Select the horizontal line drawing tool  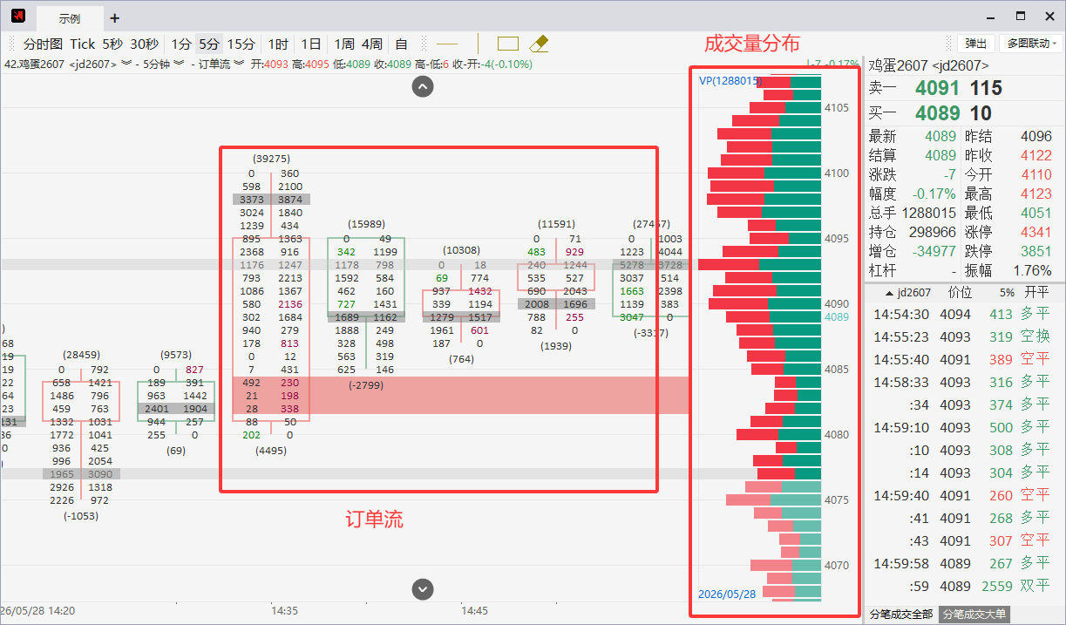(447, 44)
